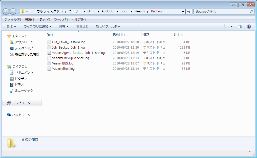257x158 pixels.
Task: Click the VeeamBES.log file name
Action: (x=63, y=63)
